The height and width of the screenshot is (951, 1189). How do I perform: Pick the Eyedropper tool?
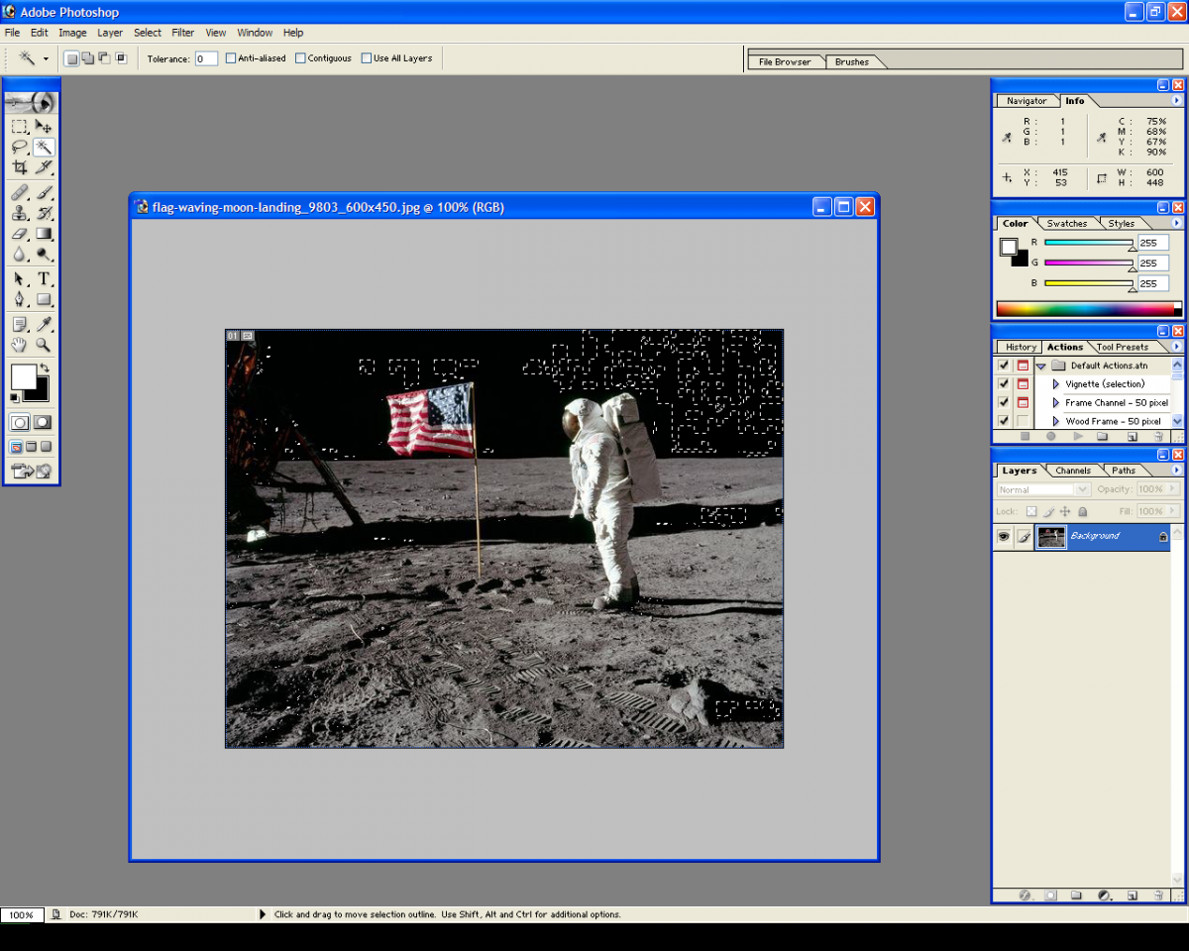click(44, 324)
